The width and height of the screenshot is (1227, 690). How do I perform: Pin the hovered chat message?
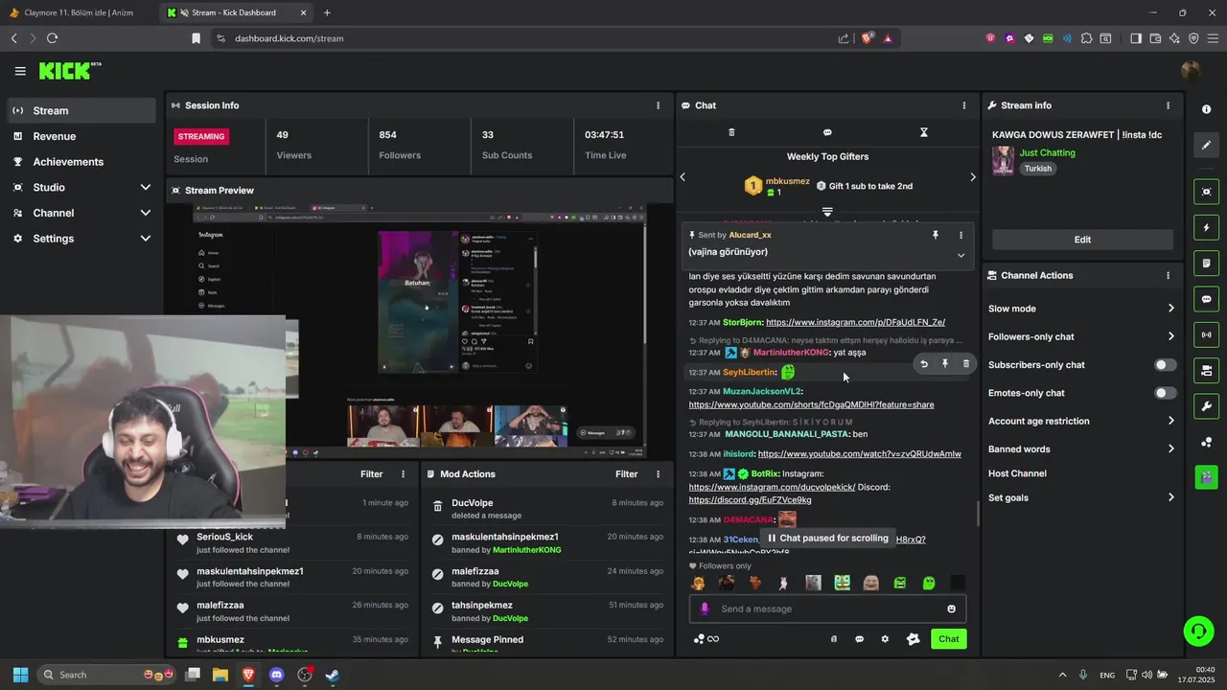[x=945, y=364]
